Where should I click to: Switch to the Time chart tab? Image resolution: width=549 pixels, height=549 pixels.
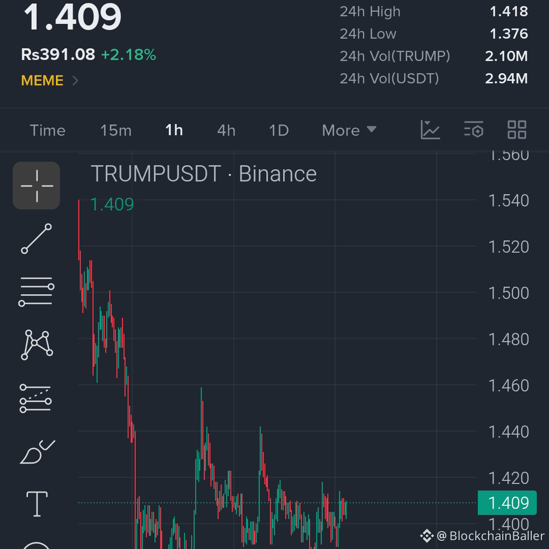pos(48,130)
